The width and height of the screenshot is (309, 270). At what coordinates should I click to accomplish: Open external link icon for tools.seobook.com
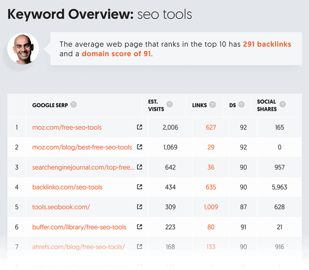click(x=139, y=207)
